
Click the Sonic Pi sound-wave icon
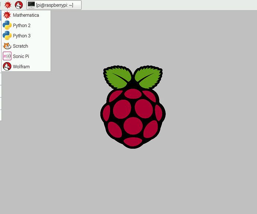(x=7, y=56)
